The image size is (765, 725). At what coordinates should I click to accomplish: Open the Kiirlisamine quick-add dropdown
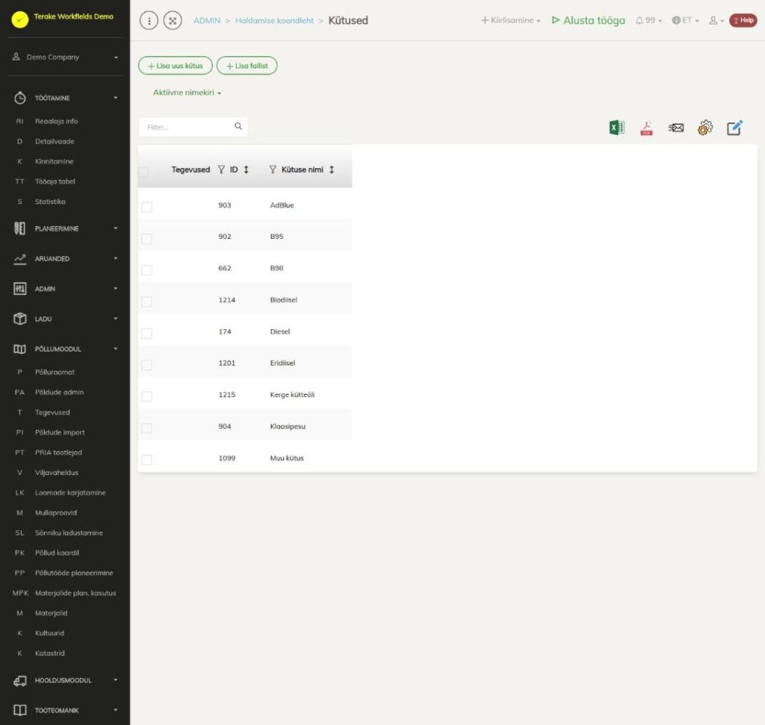(510, 20)
